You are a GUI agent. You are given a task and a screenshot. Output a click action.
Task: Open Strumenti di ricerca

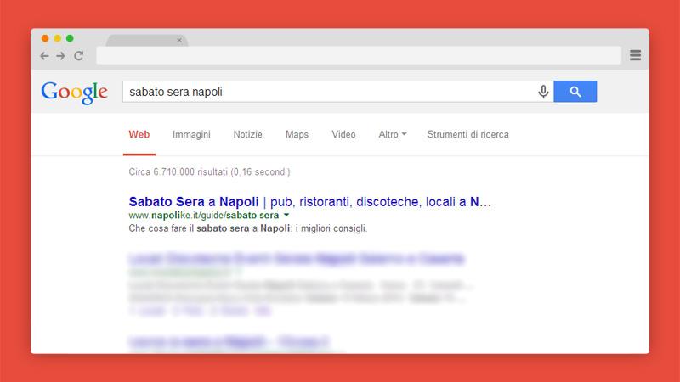pos(468,134)
